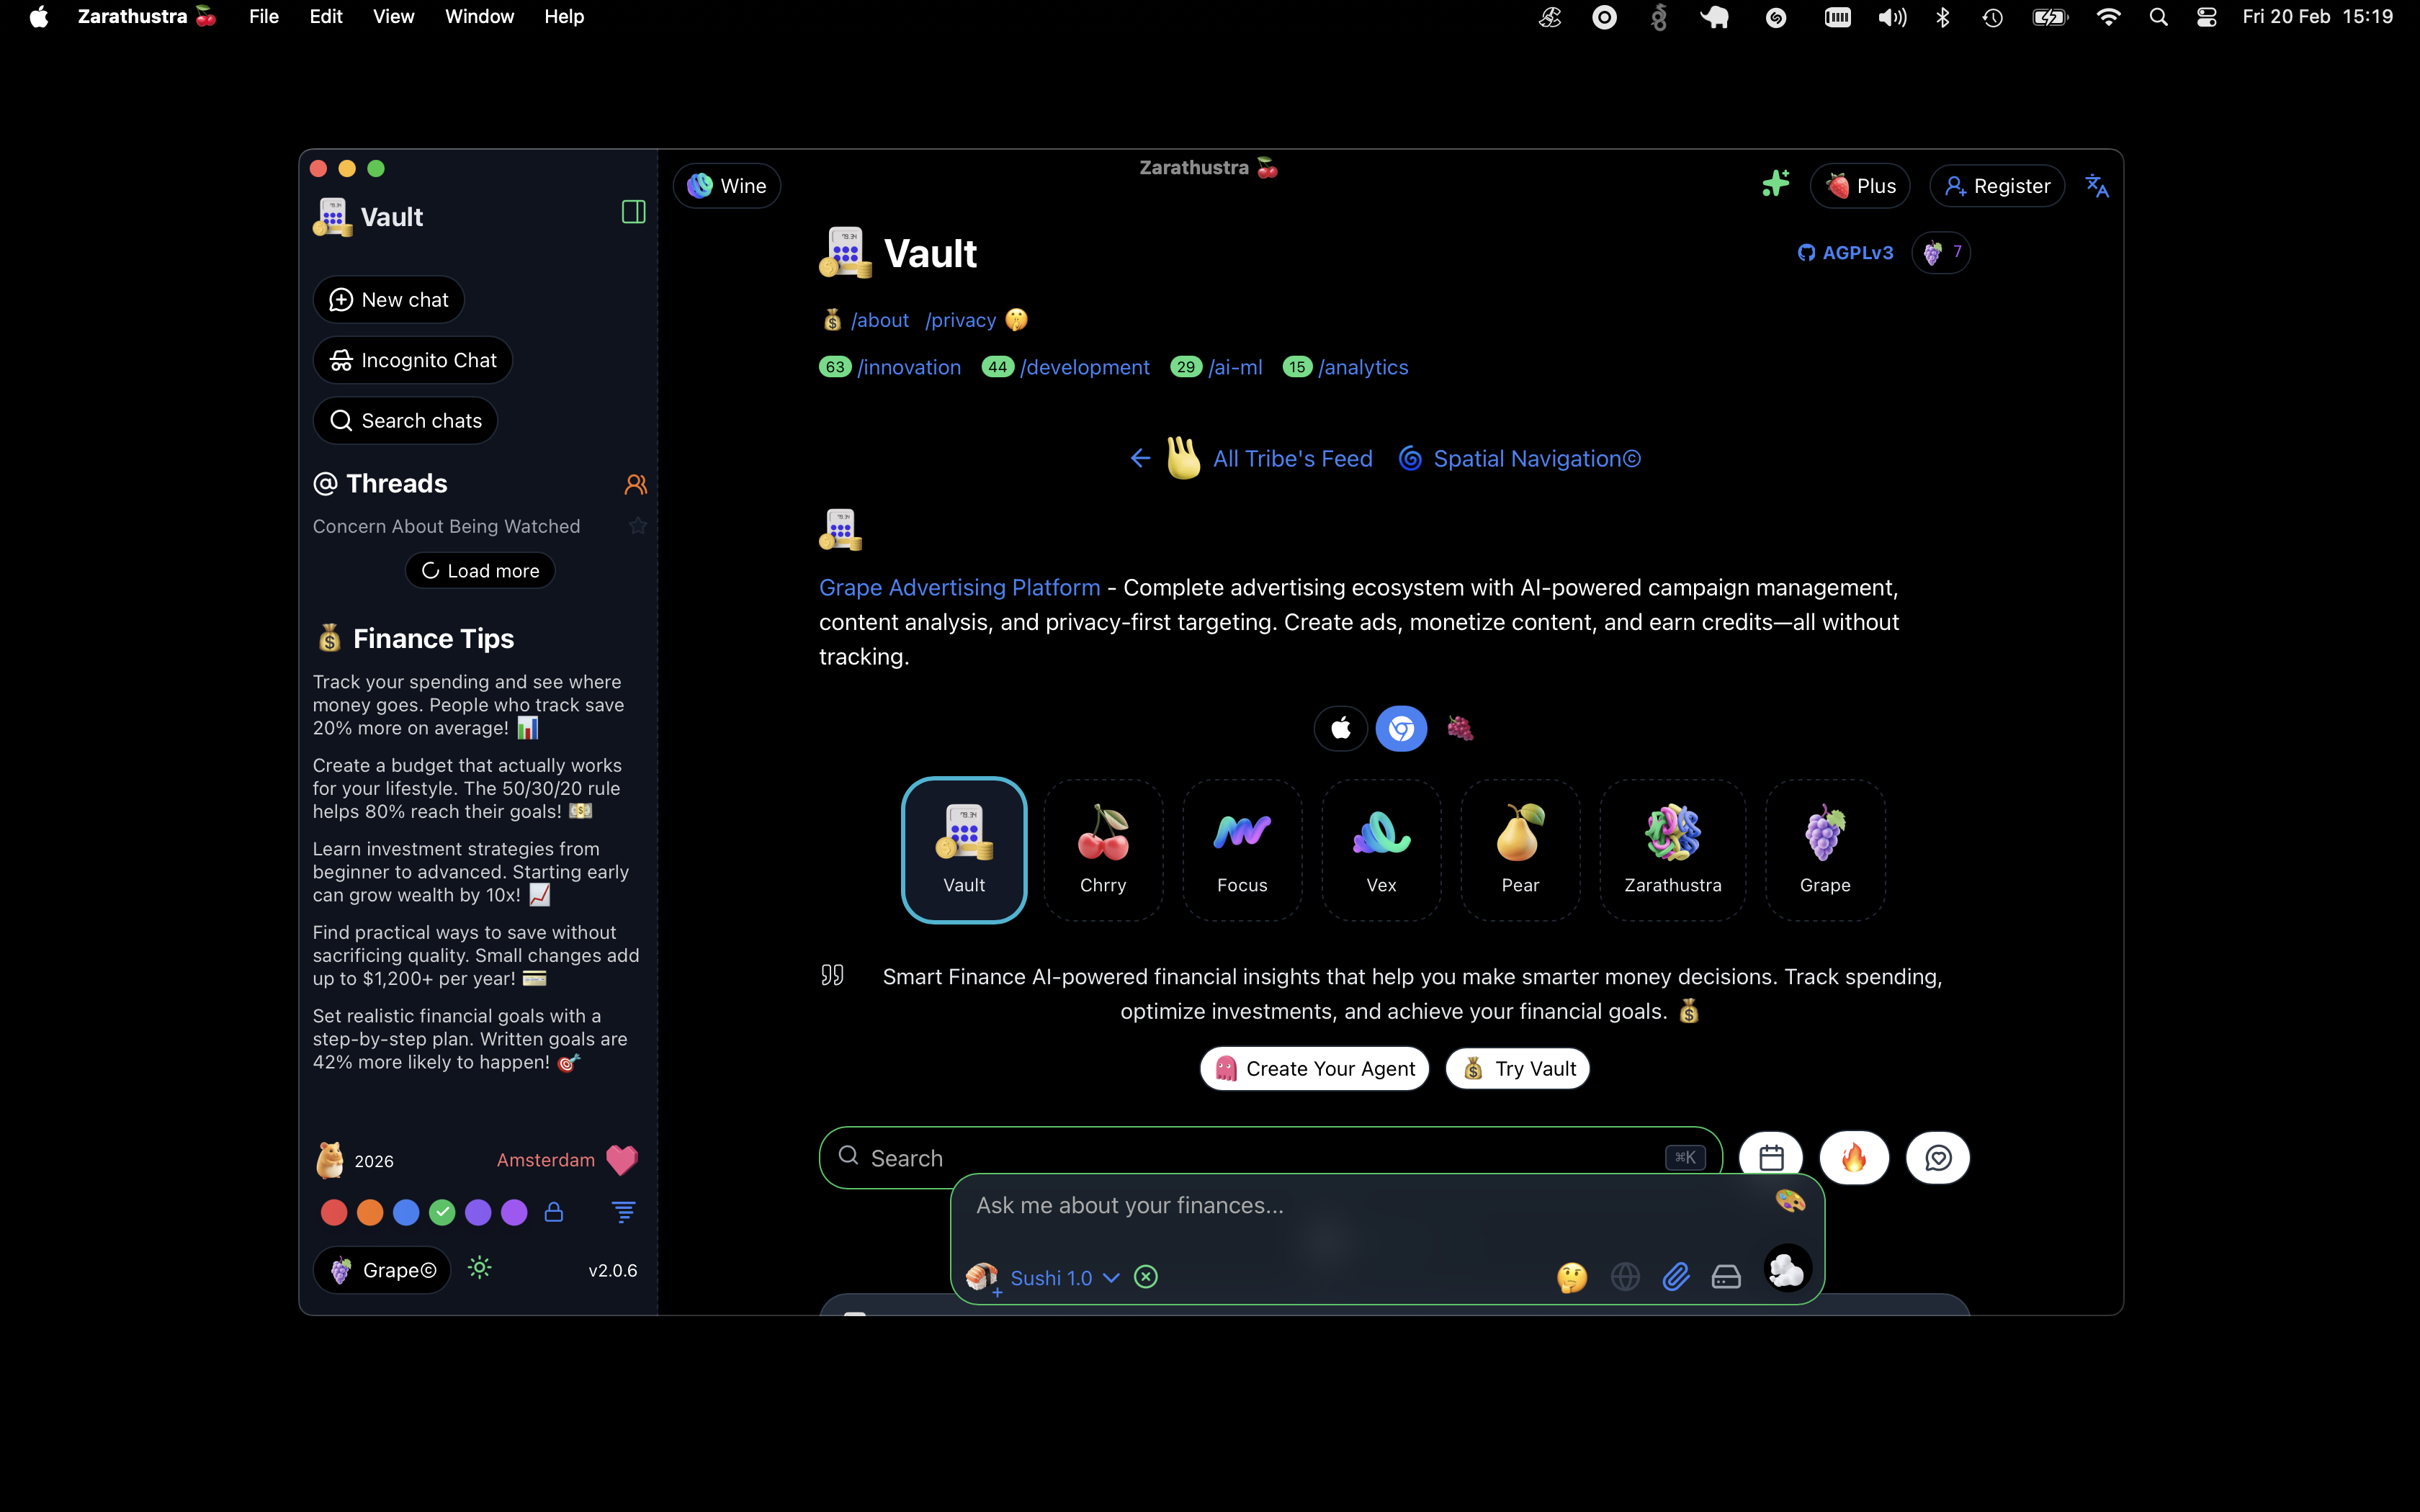Click the green sparkle icon near Plus
This screenshot has width=2420, height=1512.
click(x=1775, y=184)
